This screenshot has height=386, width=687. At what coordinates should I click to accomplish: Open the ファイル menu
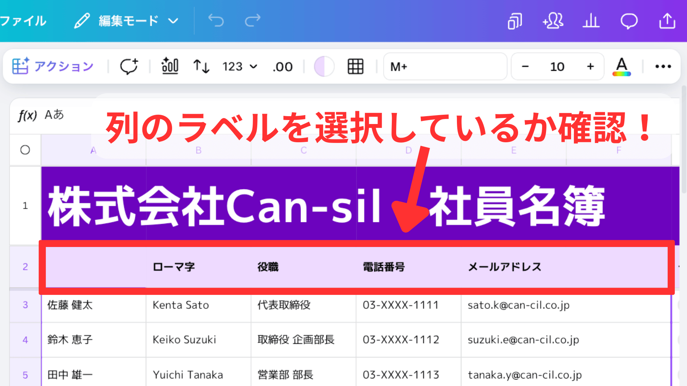tap(23, 21)
